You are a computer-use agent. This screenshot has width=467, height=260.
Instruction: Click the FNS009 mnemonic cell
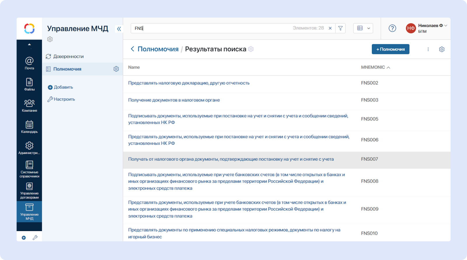coord(370,209)
